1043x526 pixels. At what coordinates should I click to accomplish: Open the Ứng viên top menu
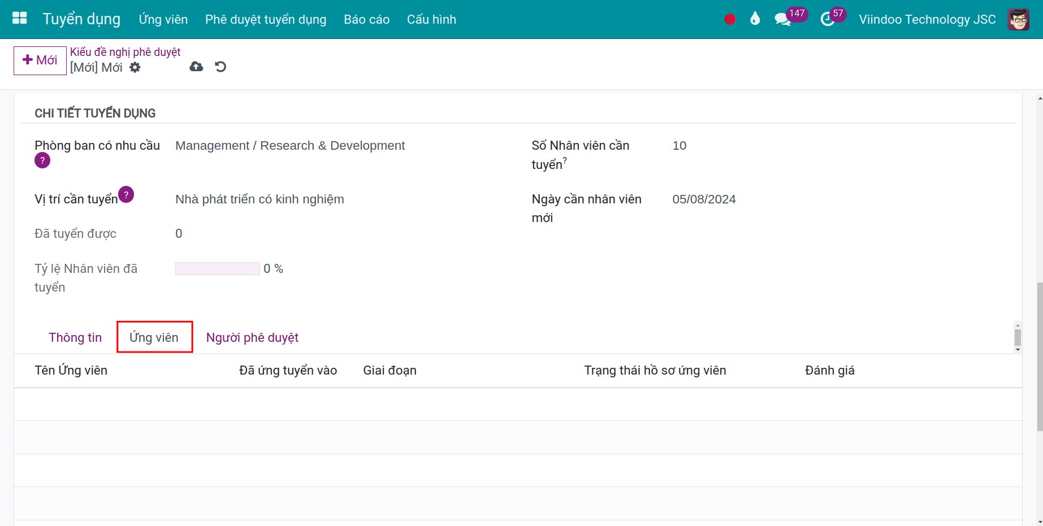coord(163,19)
